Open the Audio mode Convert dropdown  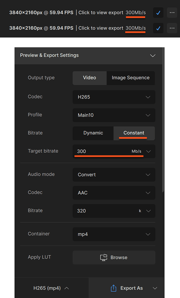[x=114, y=175]
